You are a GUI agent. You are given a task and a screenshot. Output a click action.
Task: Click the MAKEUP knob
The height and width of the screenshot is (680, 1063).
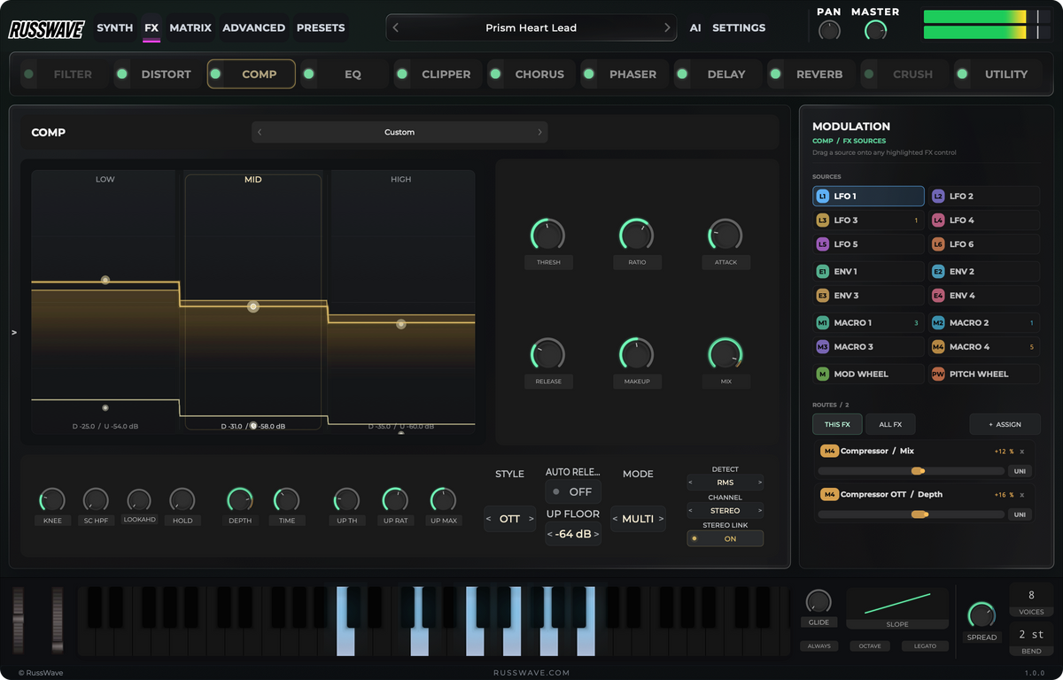pyautogui.click(x=636, y=353)
